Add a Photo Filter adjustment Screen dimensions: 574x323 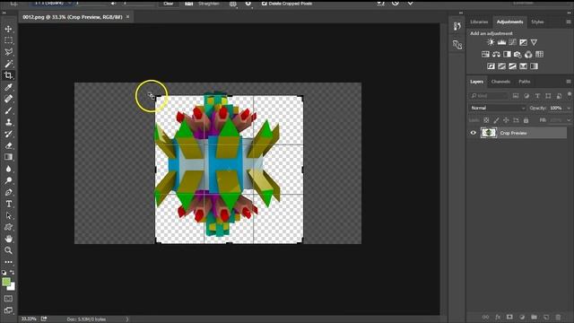pos(517,54)
